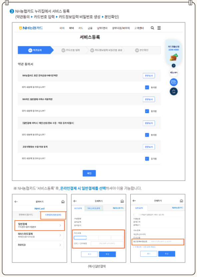
Task: View full text of 일반결제 서비스 이용약관
Action: point(149,99)
